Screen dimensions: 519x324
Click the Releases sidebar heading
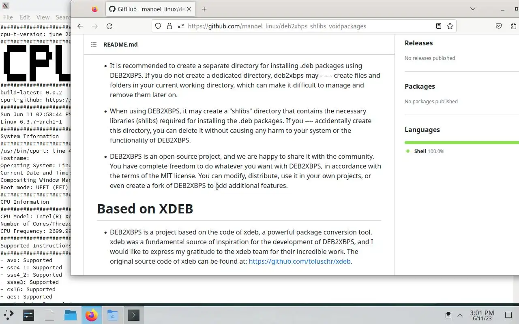(418, 43)
